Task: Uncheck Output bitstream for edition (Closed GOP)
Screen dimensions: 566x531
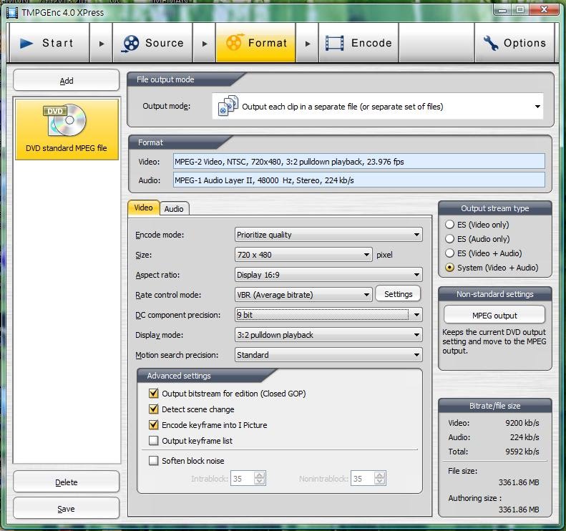Action: 153,393
